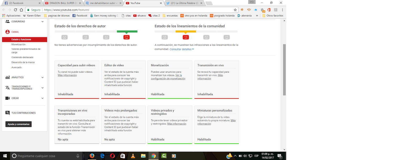The image size is (419, 160).
Task: Click the red copyright status smiley face
Action: pyautogui.click(x=126, y=37)
